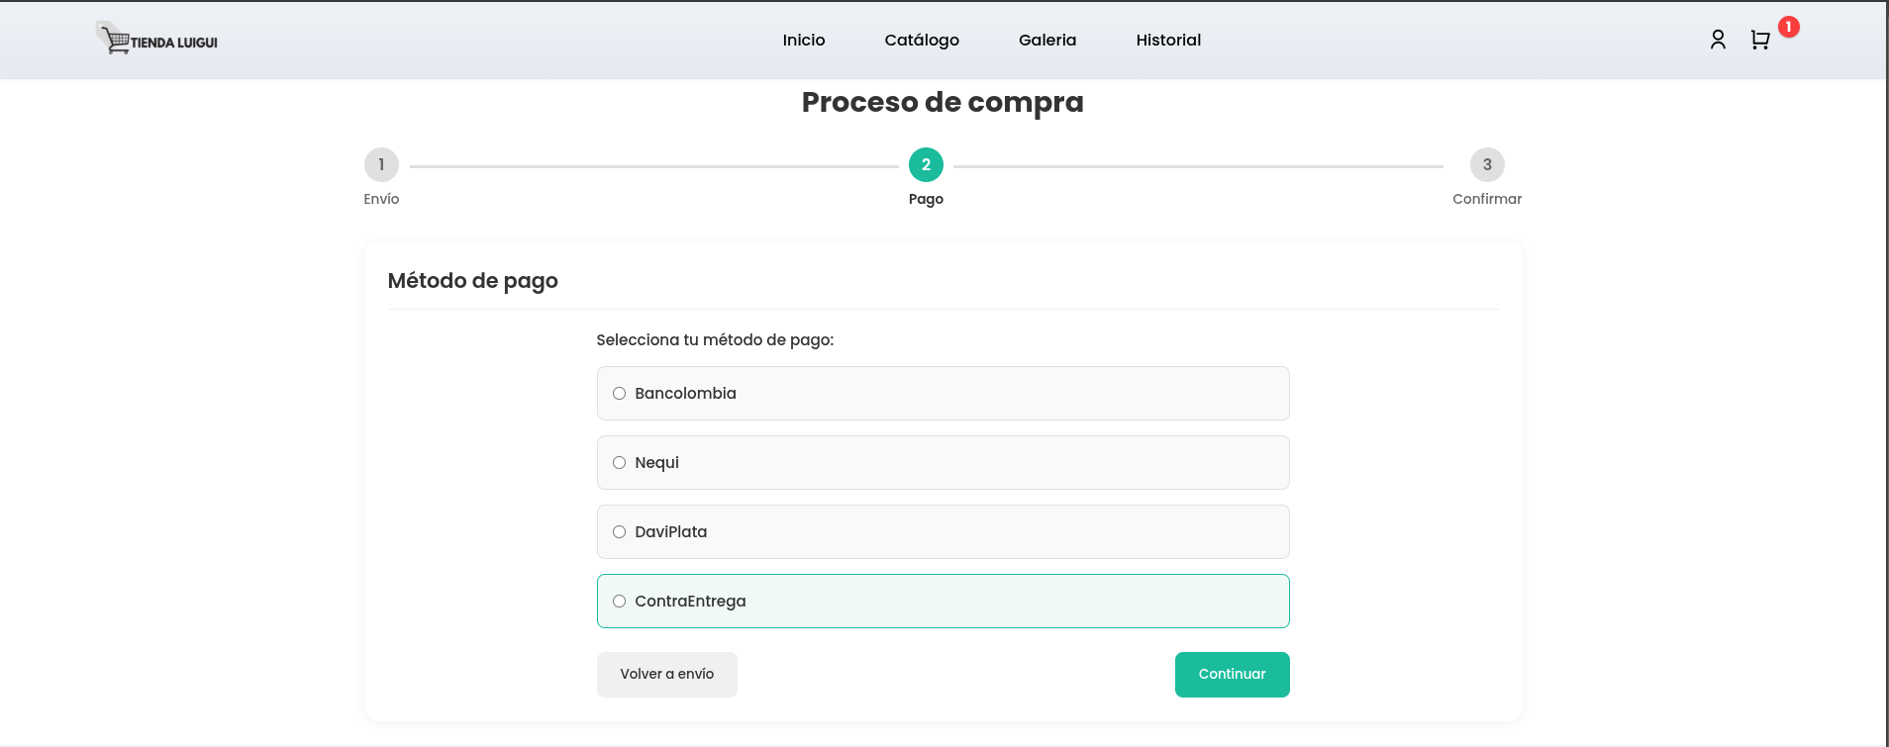Click the Envío step label
The height and width of the screenshot is (747, 1889).
pos(381,199)
